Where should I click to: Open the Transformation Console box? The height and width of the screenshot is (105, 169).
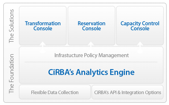pyautogui.click(x=43, y=26)
